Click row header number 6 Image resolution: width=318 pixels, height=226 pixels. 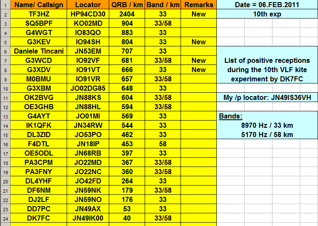[5, 51]
